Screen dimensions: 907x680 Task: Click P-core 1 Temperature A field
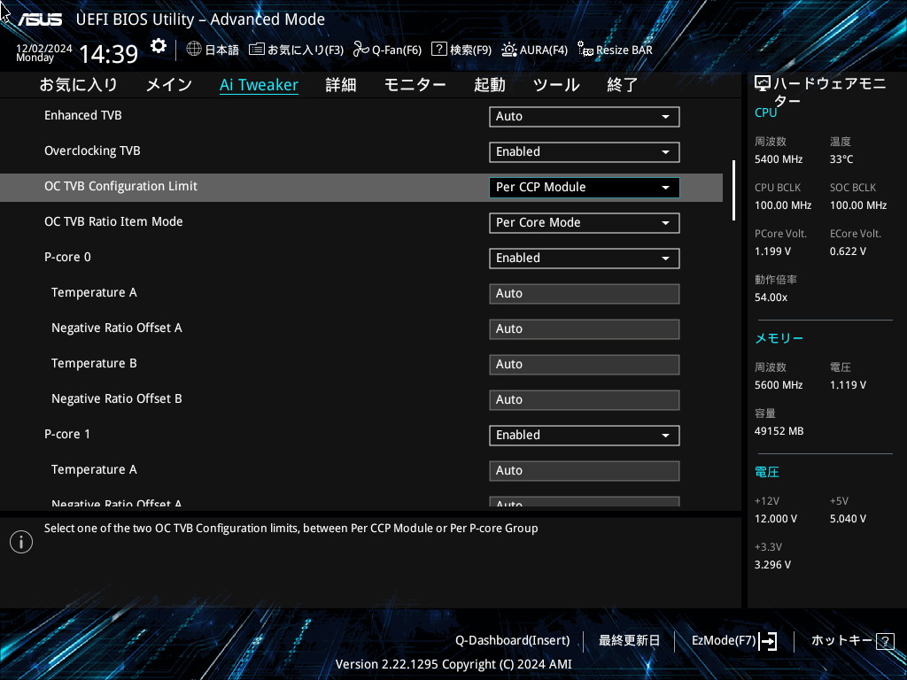point(585,471)
